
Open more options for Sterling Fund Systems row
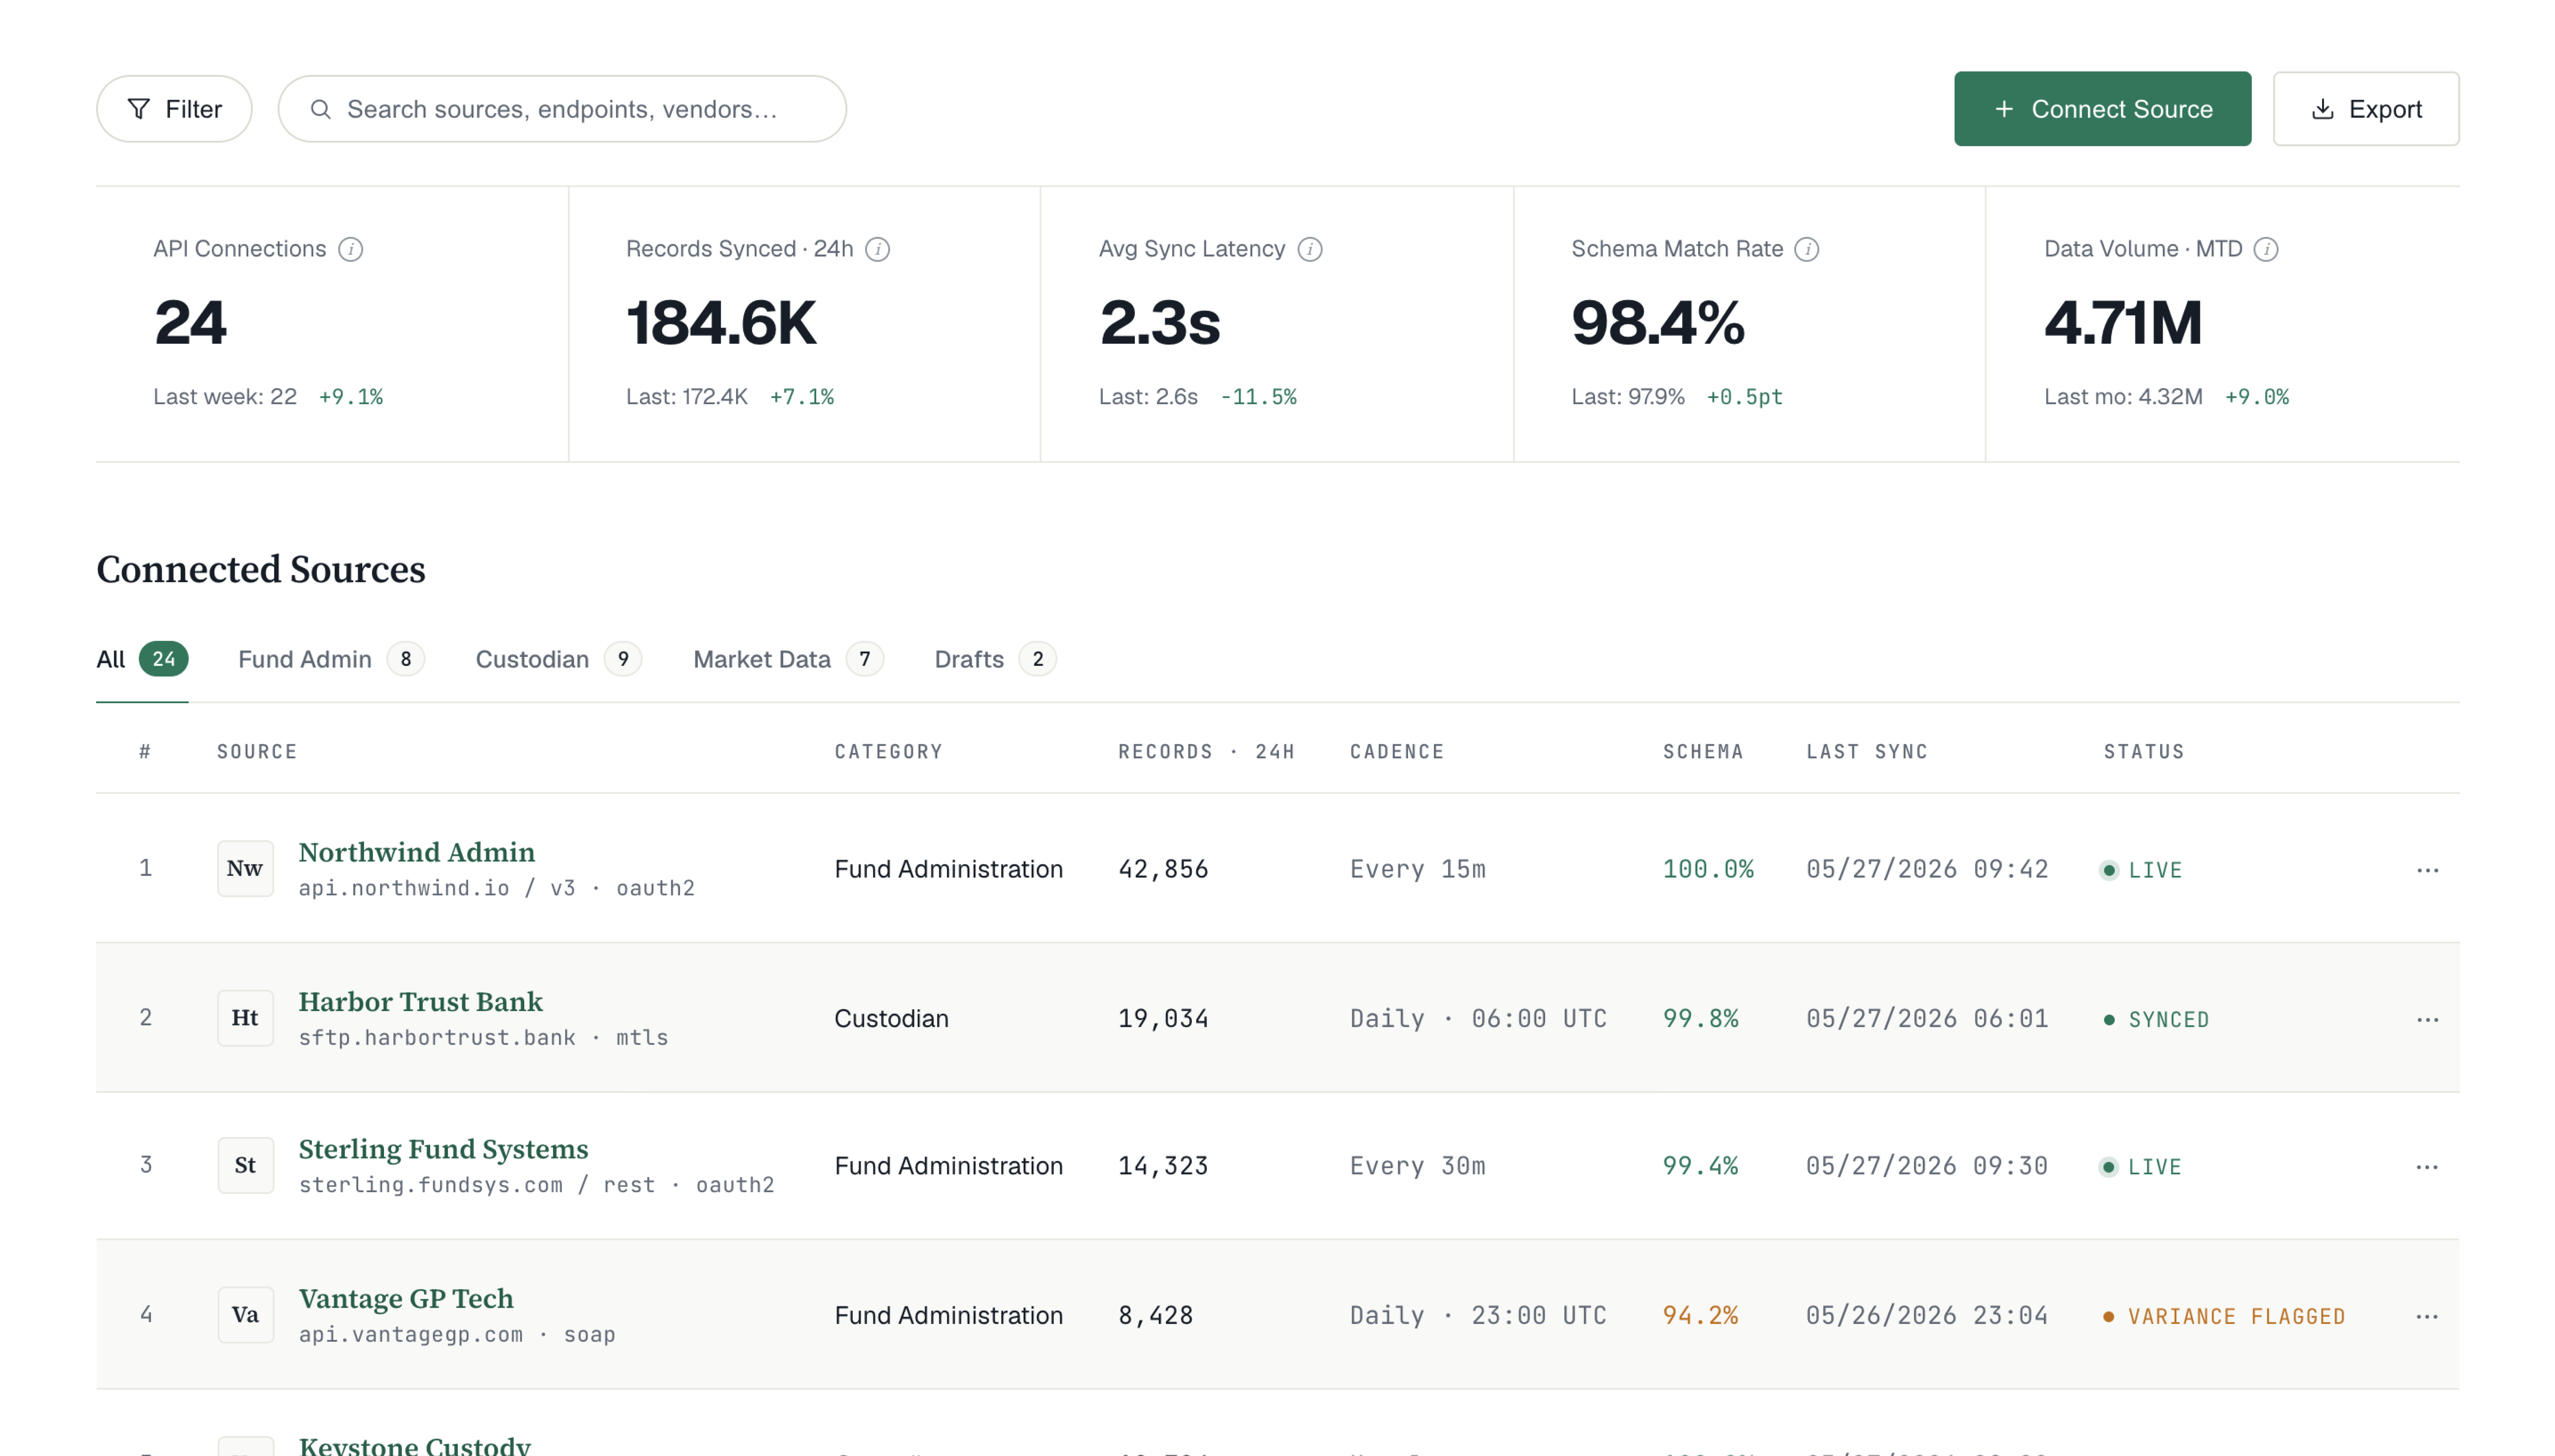[2427, 1167]
